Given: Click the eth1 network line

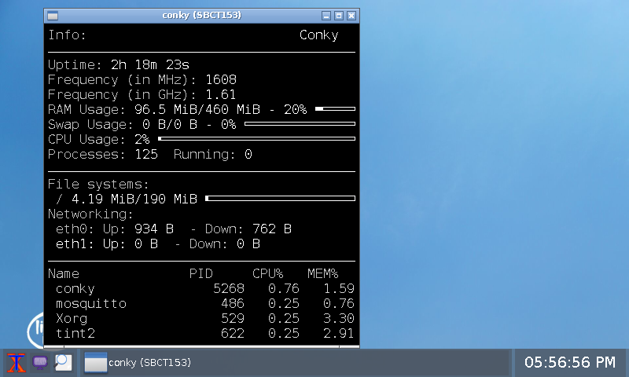Looking at the screenshot, I should pyautogui.click(x=158, y=244).
